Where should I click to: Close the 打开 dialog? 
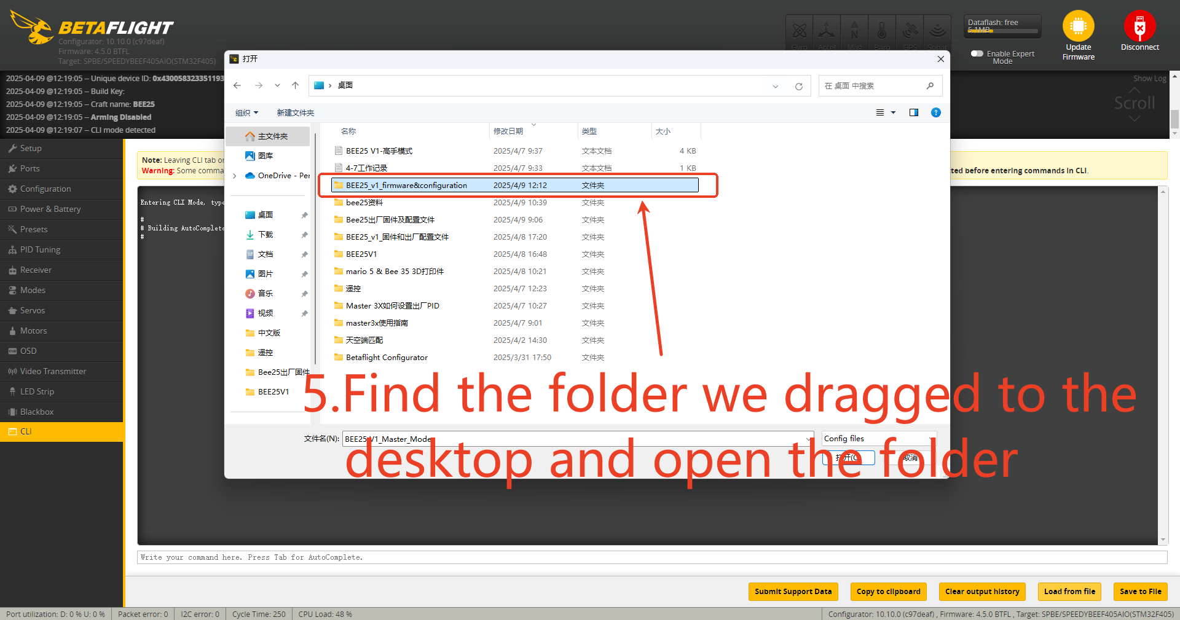[940, 59]
